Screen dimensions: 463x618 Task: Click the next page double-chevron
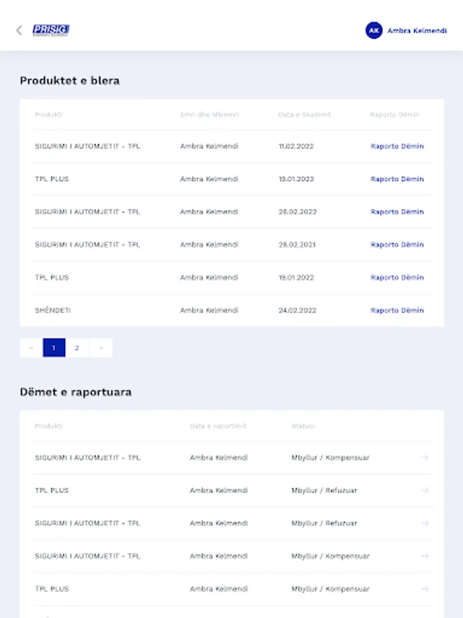pyautogui.click(x=101, y=348)
